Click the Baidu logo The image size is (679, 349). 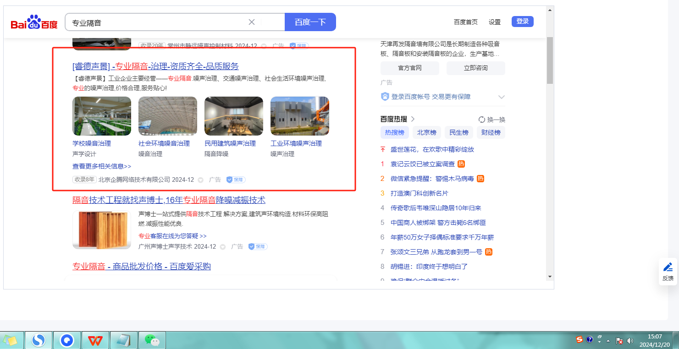click(34, 22)
